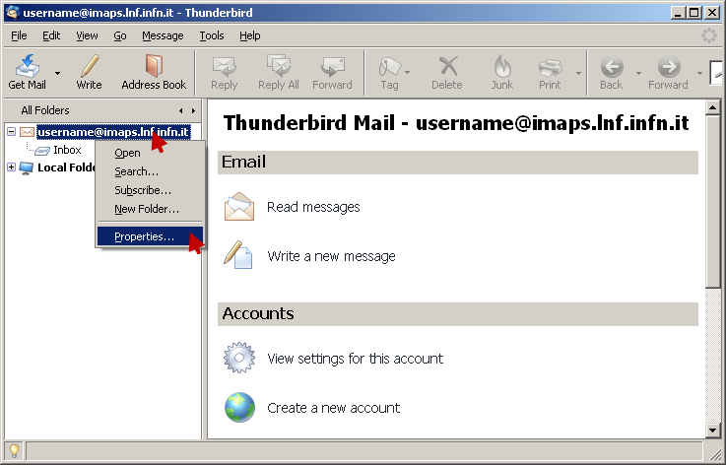Click the Thunderbird icon in title bar
726x465 pixels.
coord(13,13)
